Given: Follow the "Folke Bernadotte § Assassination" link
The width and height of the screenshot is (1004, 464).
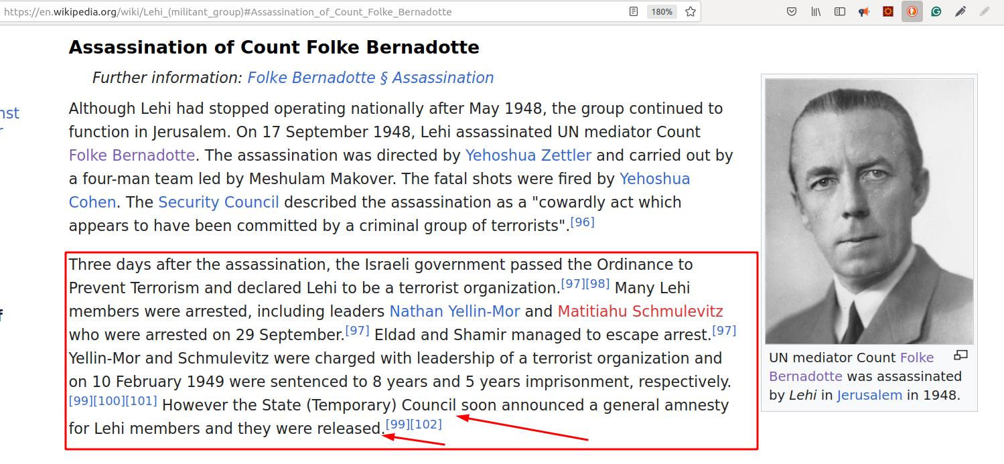Looking at the screenshot, I should (x=370, y=78).
